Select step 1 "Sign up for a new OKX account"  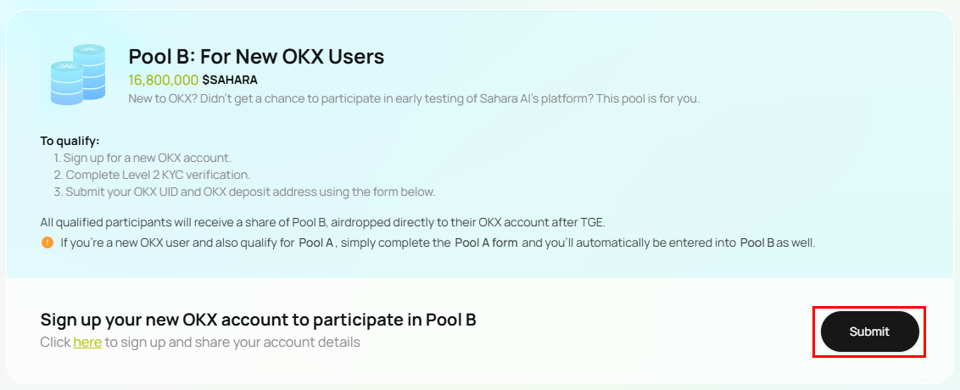point(142,158)
